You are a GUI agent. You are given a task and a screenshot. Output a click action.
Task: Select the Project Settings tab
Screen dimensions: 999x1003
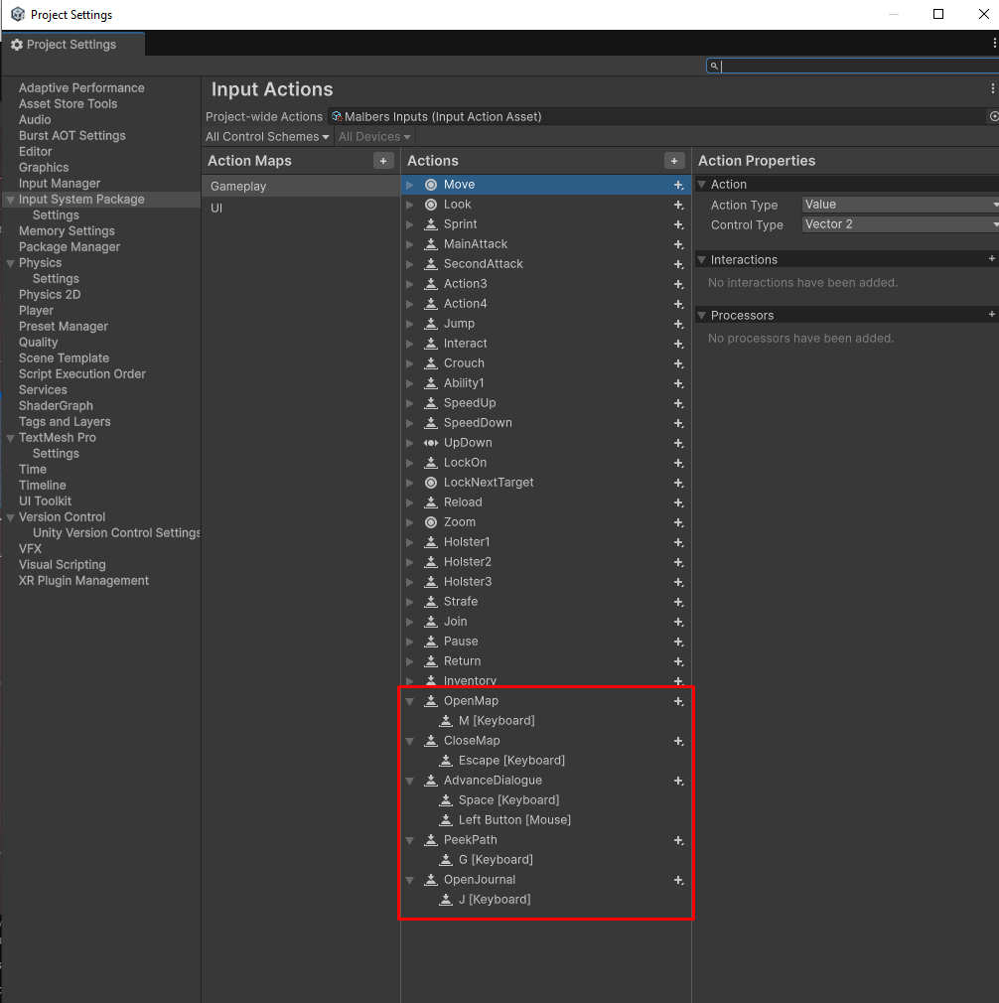point(71,45)
